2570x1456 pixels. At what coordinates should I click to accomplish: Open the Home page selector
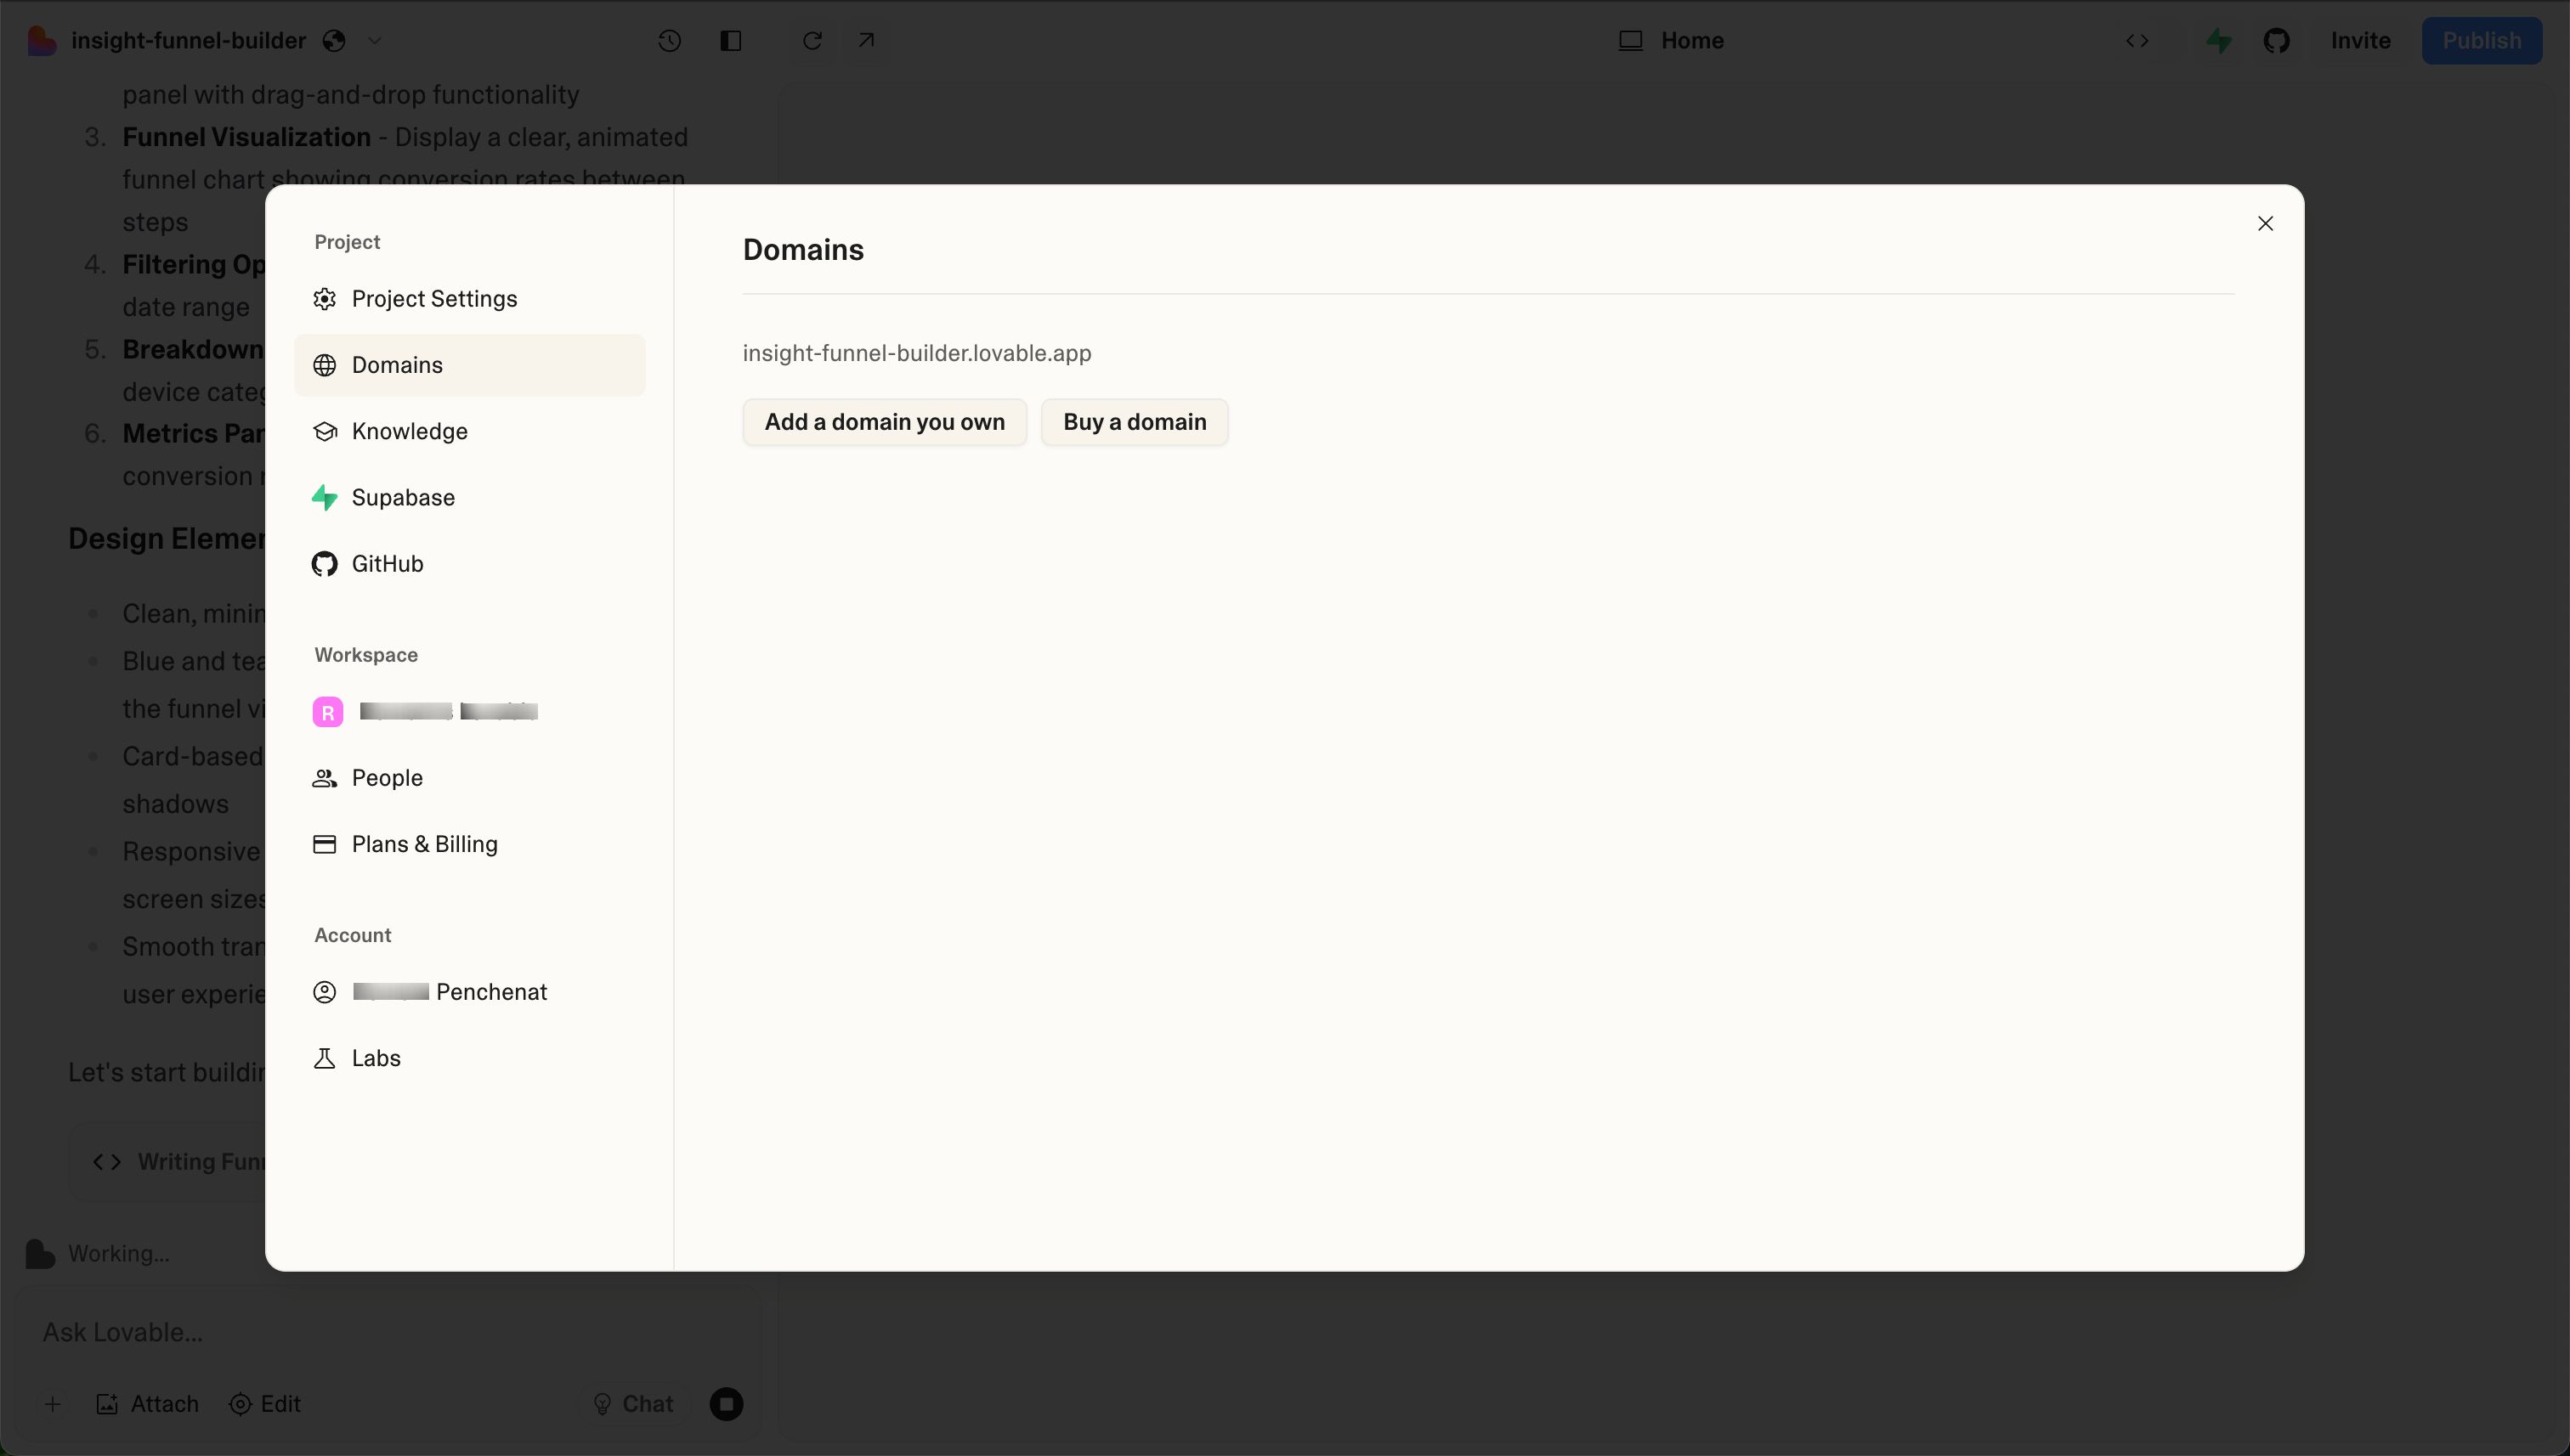point(1671,41)
